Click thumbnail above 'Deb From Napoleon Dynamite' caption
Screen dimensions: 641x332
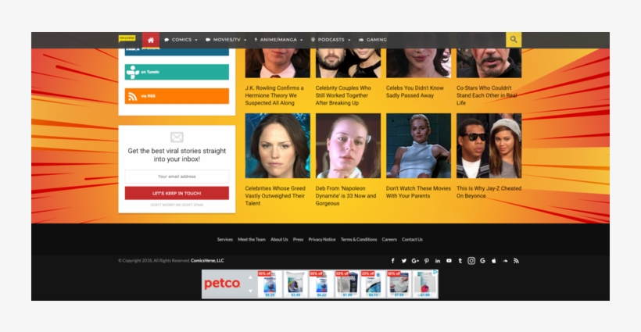[x=348, y=146]
